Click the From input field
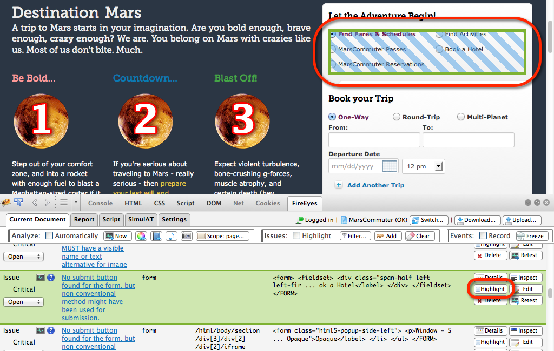This screenshot has height=351, width=554. pyautogui.click(x=374, y=140)
